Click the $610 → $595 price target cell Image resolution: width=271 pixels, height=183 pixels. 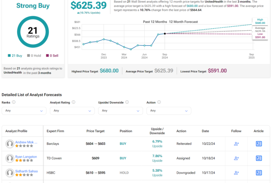pos(96,173)
